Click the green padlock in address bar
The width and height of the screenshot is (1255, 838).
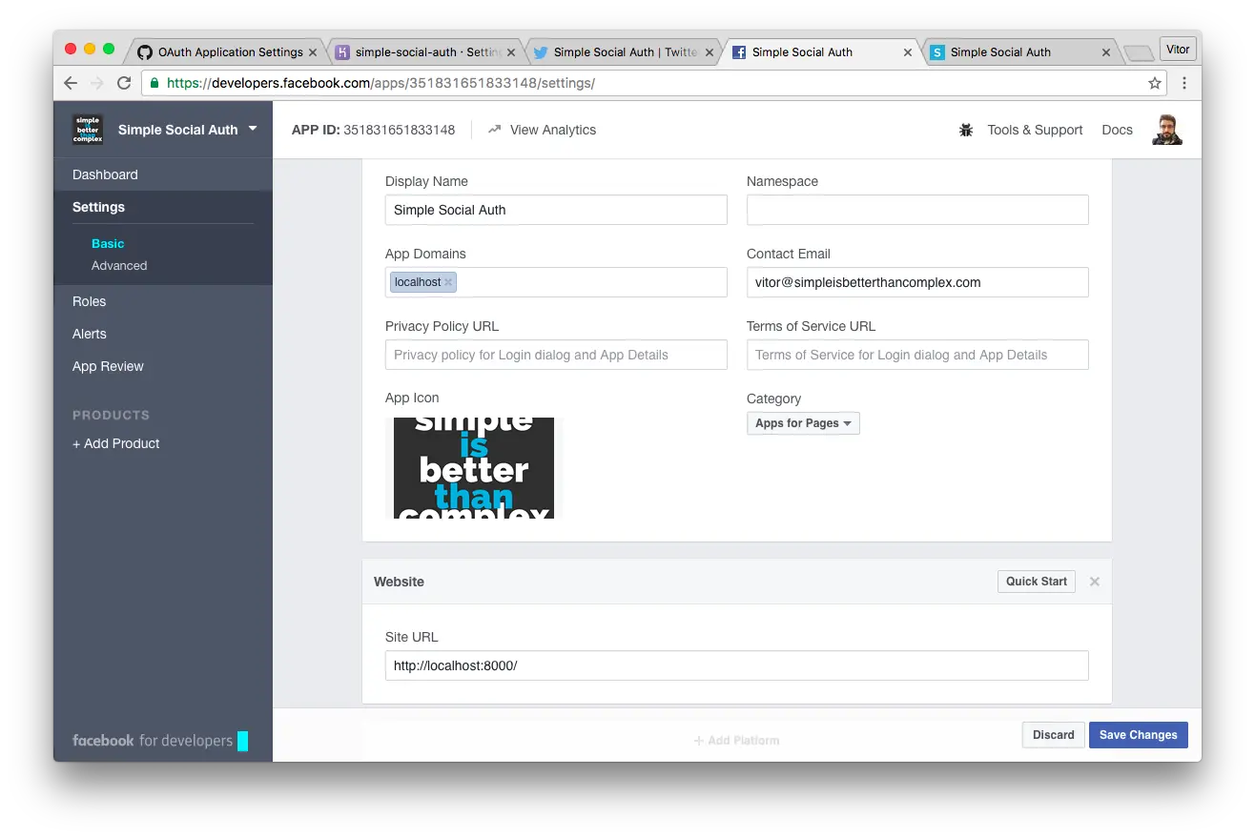coord(154,83)
